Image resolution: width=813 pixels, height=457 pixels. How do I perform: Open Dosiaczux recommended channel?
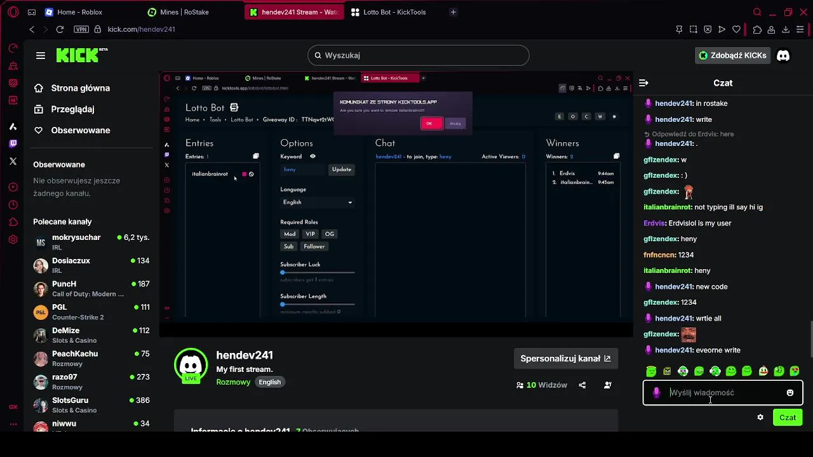pyautogui.click(x=91, y=265)
